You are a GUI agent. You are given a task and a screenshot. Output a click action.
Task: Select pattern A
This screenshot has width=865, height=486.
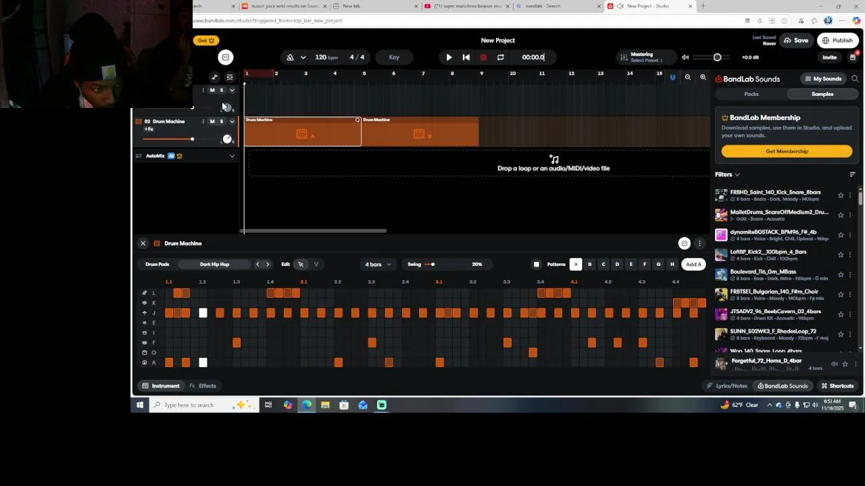click(x=576, y=264)
